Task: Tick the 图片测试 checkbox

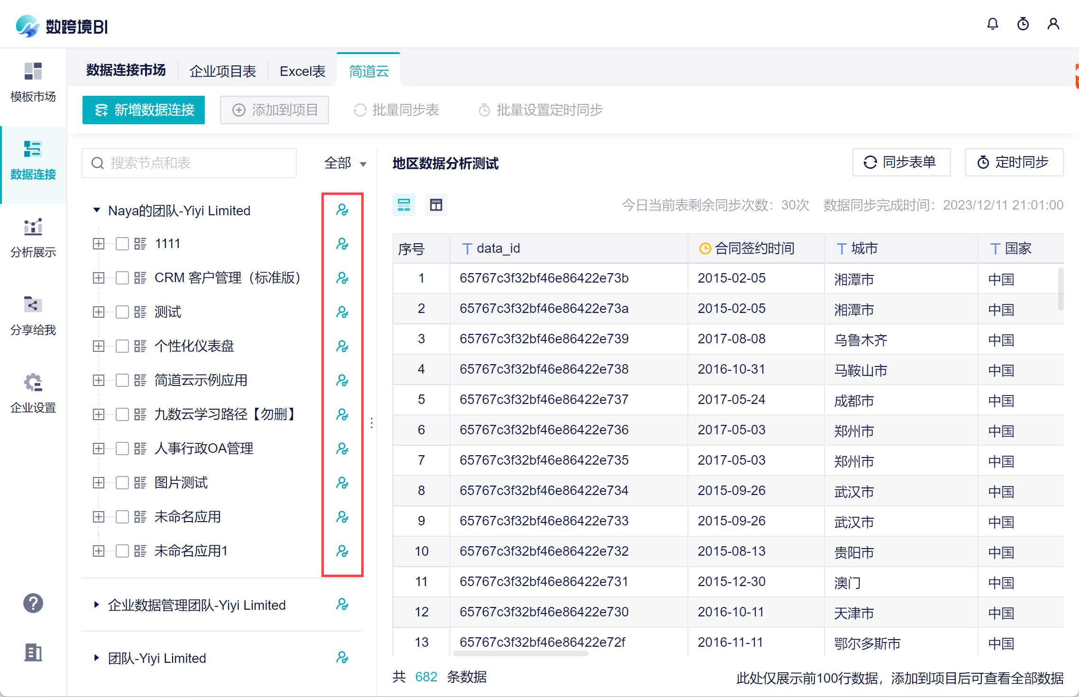Action: (x=122, y=483)
